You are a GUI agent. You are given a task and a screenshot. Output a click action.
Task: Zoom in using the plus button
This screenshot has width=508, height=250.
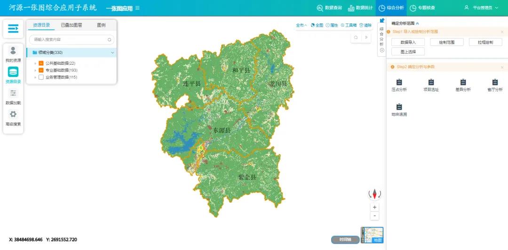[374, 207]
